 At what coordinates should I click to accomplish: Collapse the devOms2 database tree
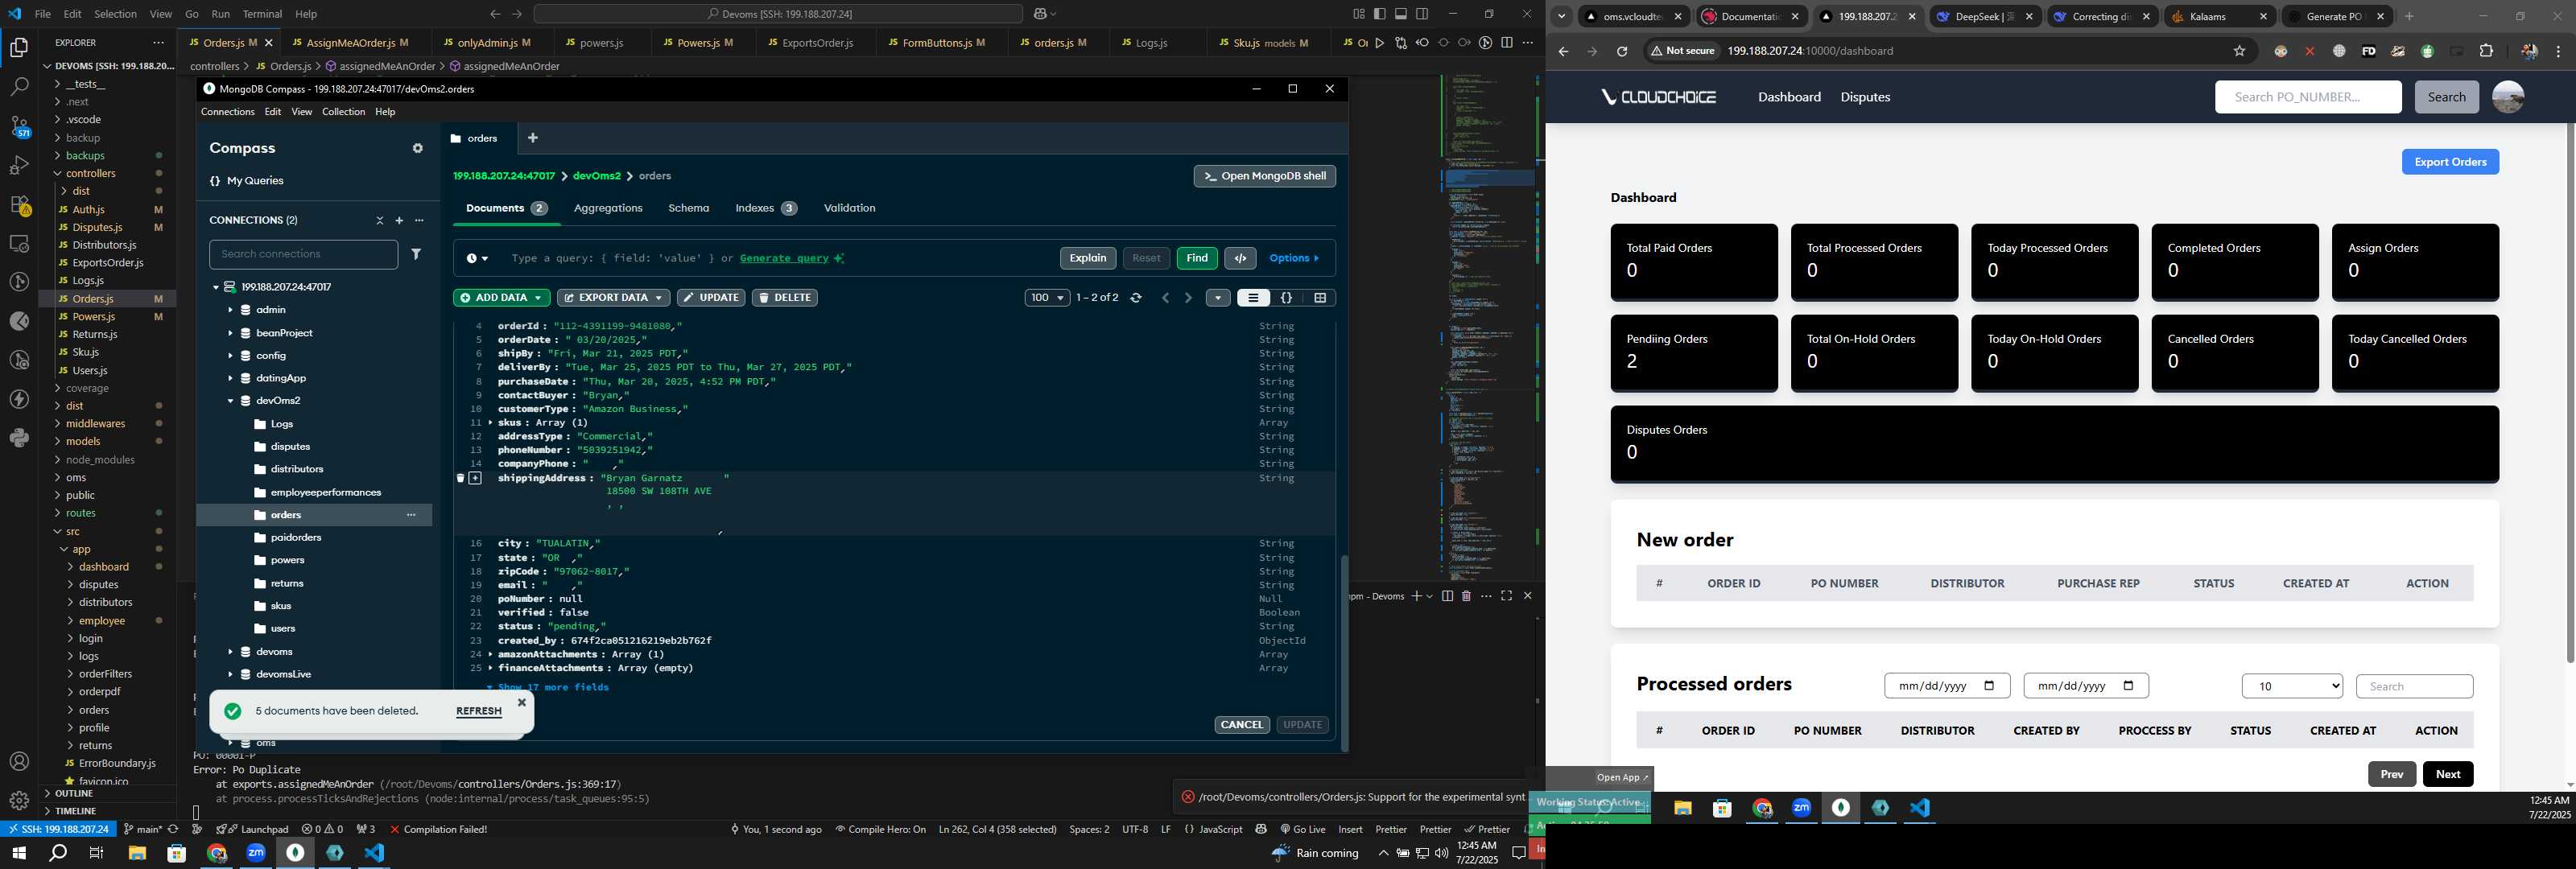[x=230, y=401]
